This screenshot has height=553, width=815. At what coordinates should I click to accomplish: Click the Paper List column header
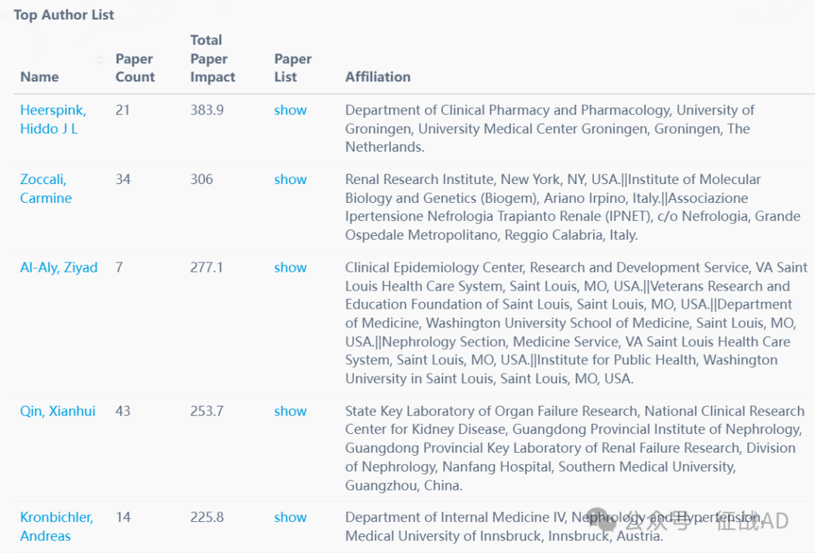[x=293, y=68]
